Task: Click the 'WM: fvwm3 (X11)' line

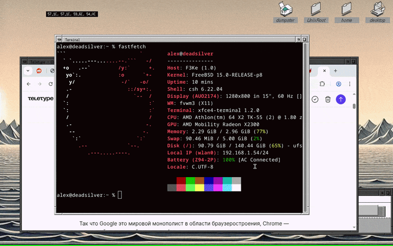Action: tap(190, 103)
